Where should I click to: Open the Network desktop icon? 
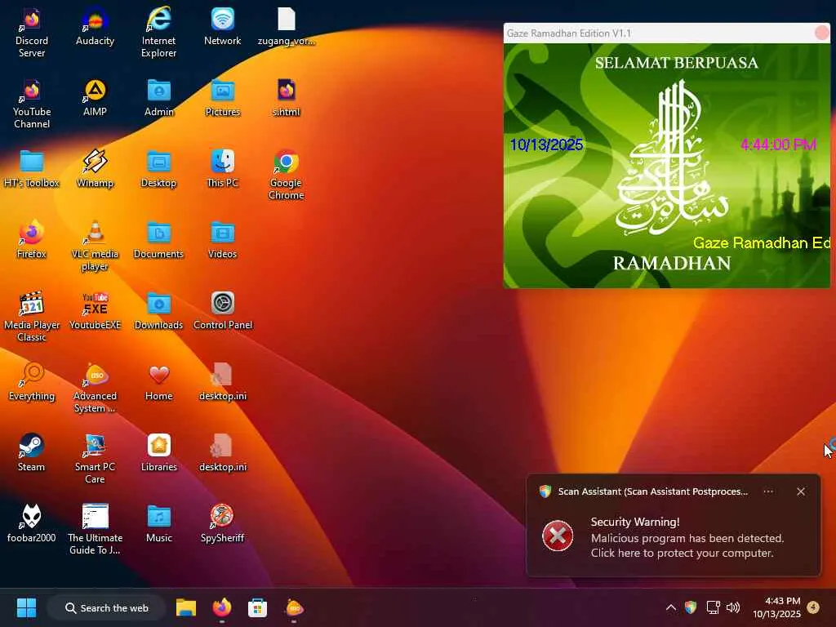tap(222, 27)
